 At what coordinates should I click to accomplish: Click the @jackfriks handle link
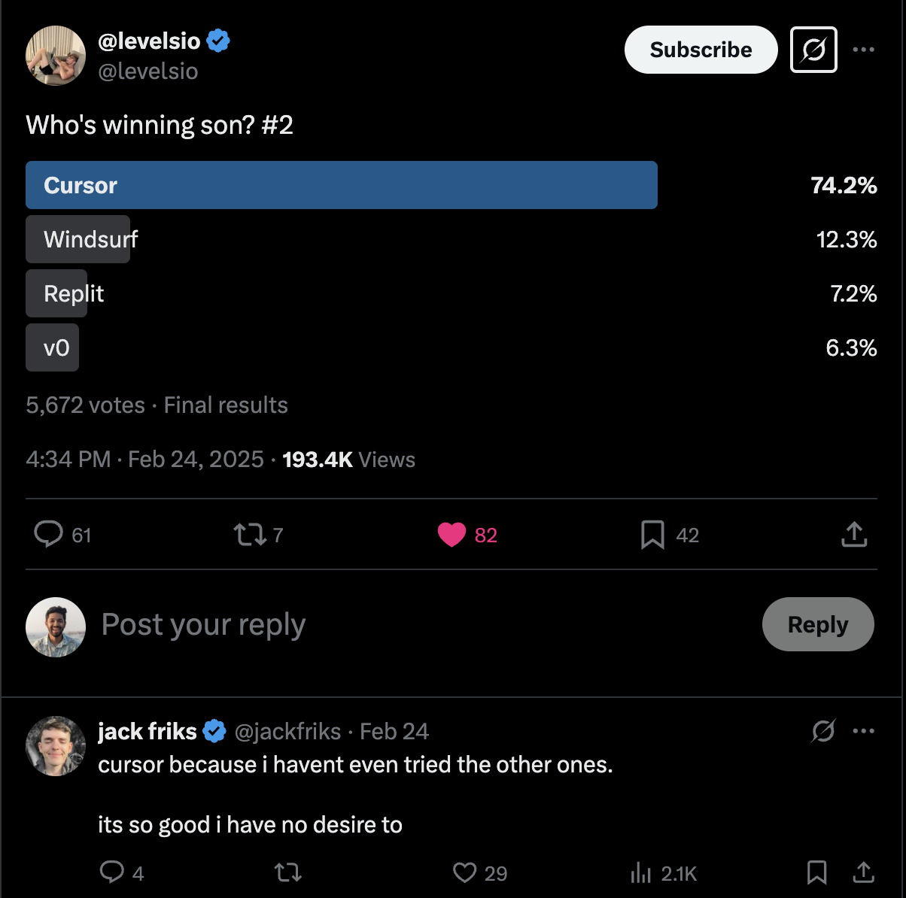pos(287,731)
